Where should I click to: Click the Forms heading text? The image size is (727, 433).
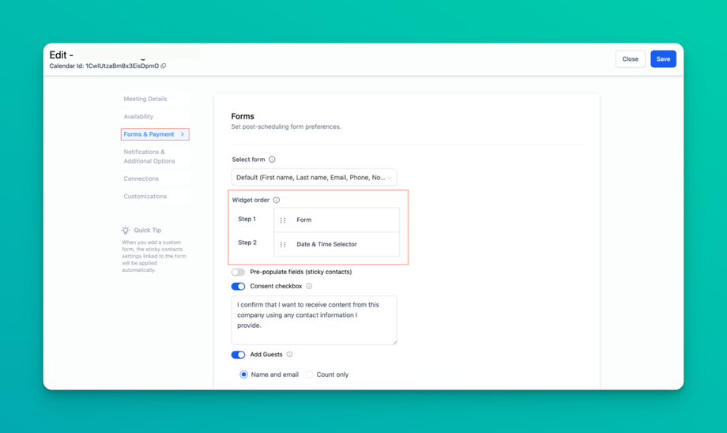pos(243,116)
